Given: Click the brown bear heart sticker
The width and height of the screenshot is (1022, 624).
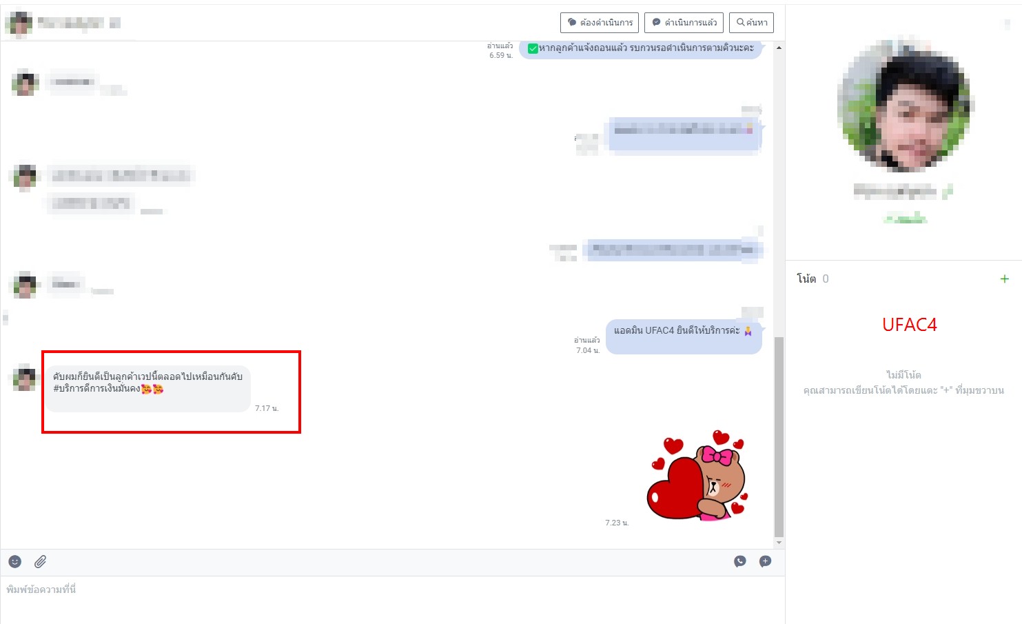Looking at the screenshot, I should tap(697, 476).
